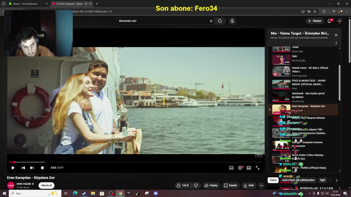Screen dimensions: 351x197
Task: Click Kaydet to save the video
Action: point(230,185)
